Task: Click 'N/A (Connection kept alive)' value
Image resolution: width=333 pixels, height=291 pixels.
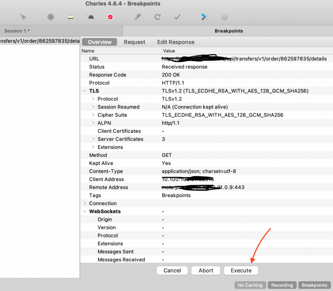Action: pos(195,107)
